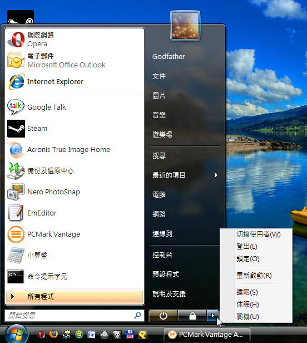Switch to PCMark Vantage taskbar window
The height and width of the screenshot is (343, 307).
pos(207,335)
